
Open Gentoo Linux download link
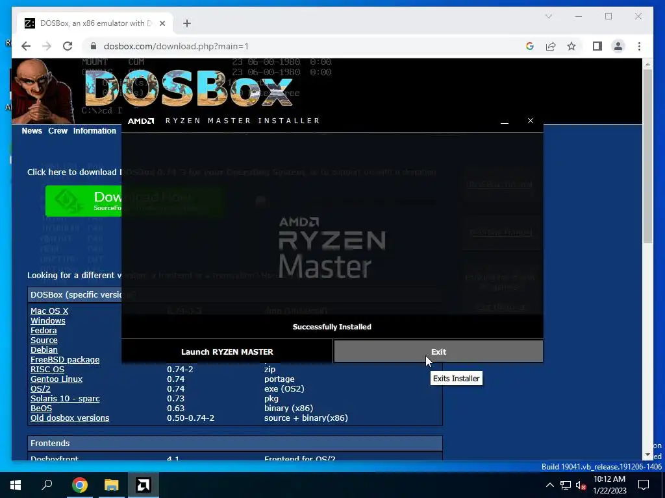[56, 379]
